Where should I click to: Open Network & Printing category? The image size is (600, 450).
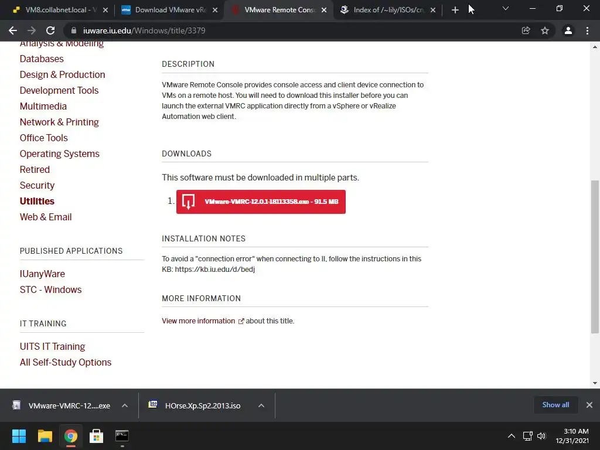pyautogui.click(x=59, y=122)
